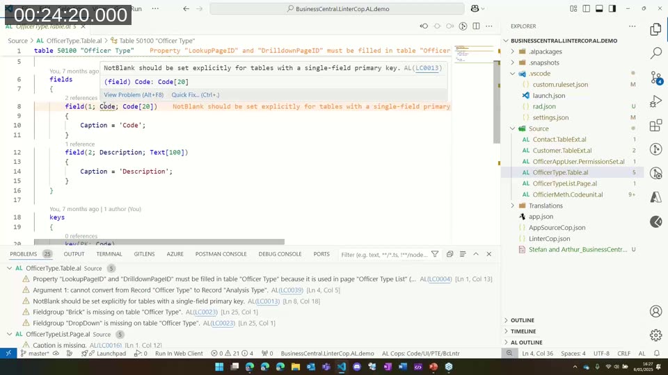Collapse OfficerType.Table.al problems group
This screenshot has width=668, height=375.
pos(9,268)
